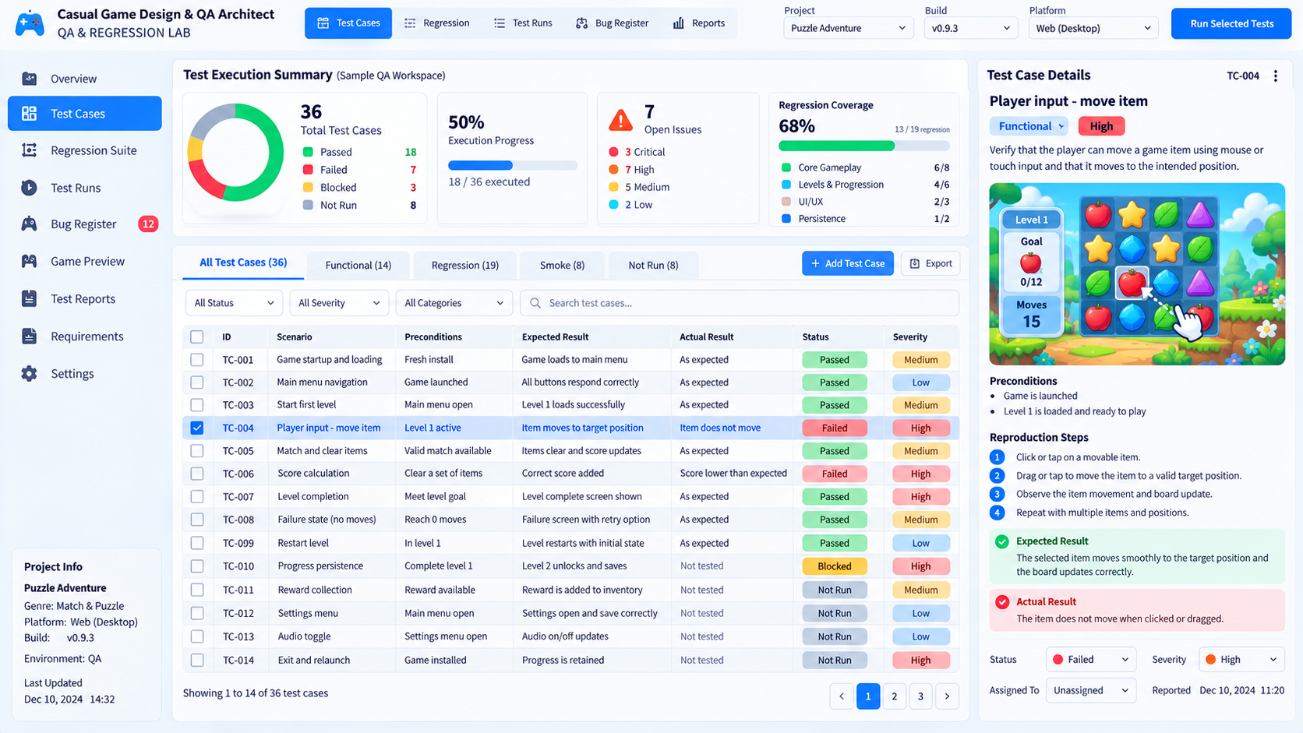This screenshot has height=733, width=1303.
Task: Switch to the Regression (19) tab
Action: click(465, 266)
